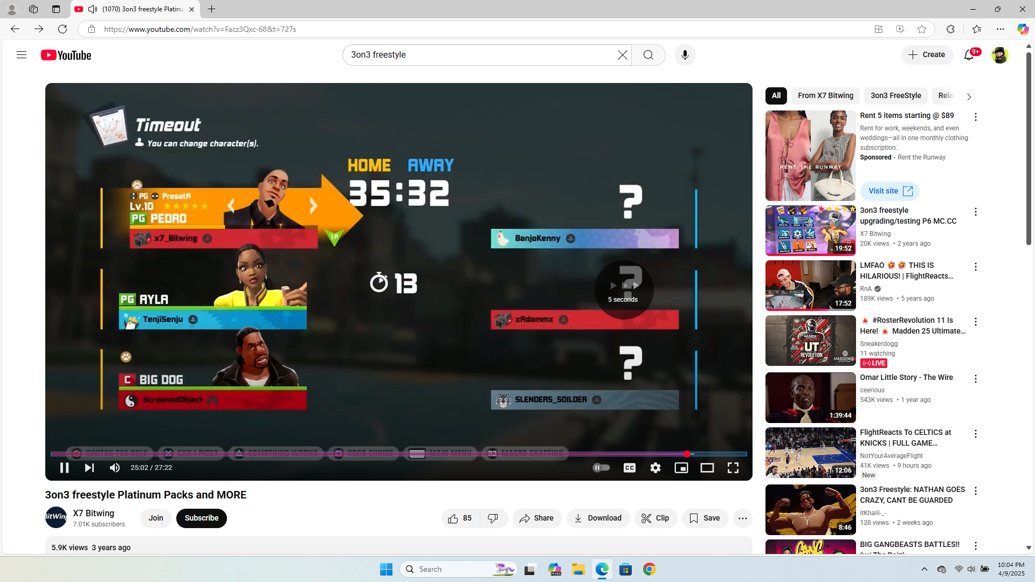The width and height of the screenshot is (1035, 582).
Task: Open options for RosterRevolution Madden video
Action: point(976,322)
